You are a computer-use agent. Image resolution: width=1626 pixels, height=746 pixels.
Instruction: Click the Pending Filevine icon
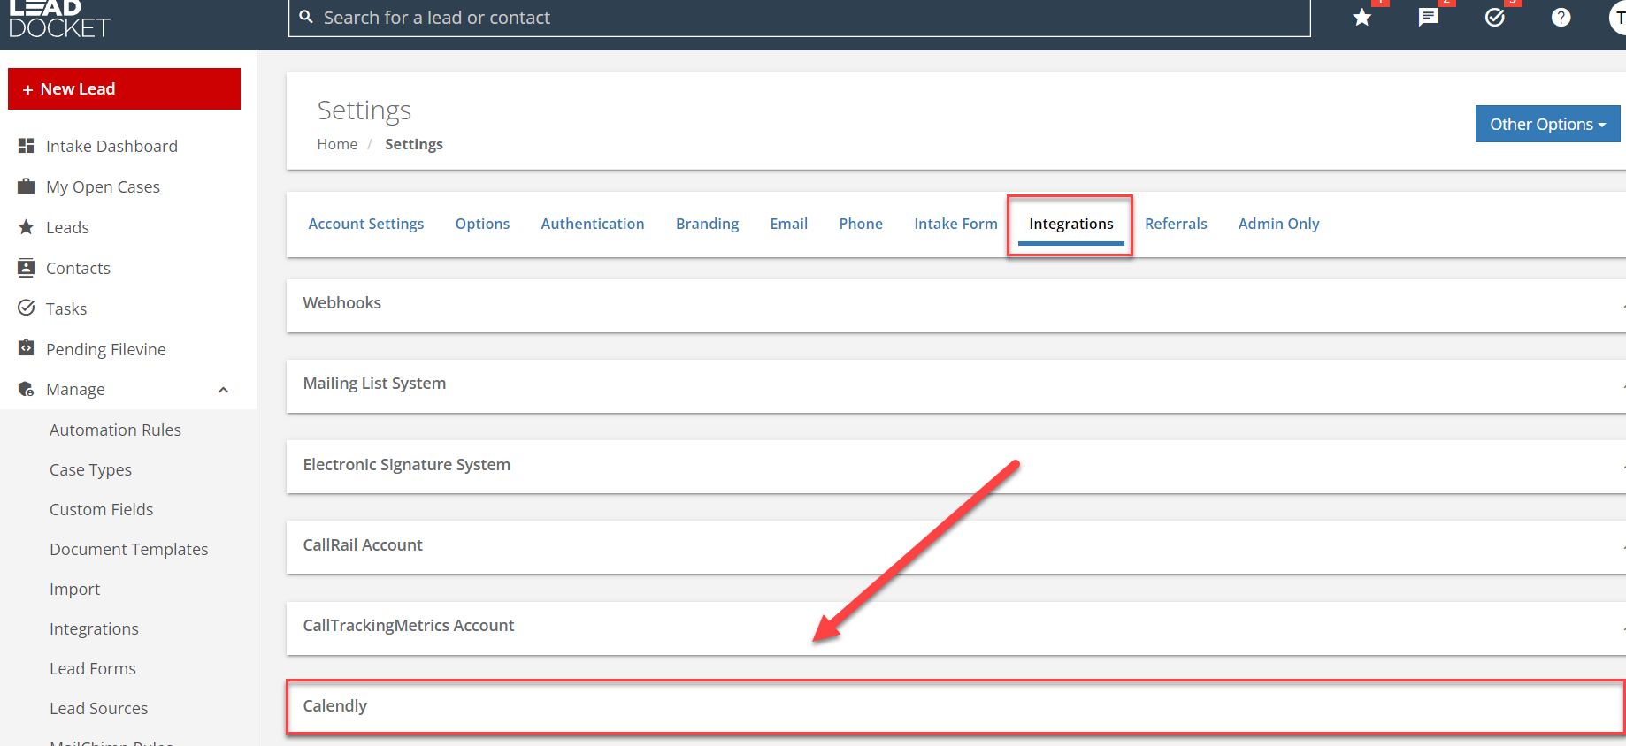pos(27,348)
